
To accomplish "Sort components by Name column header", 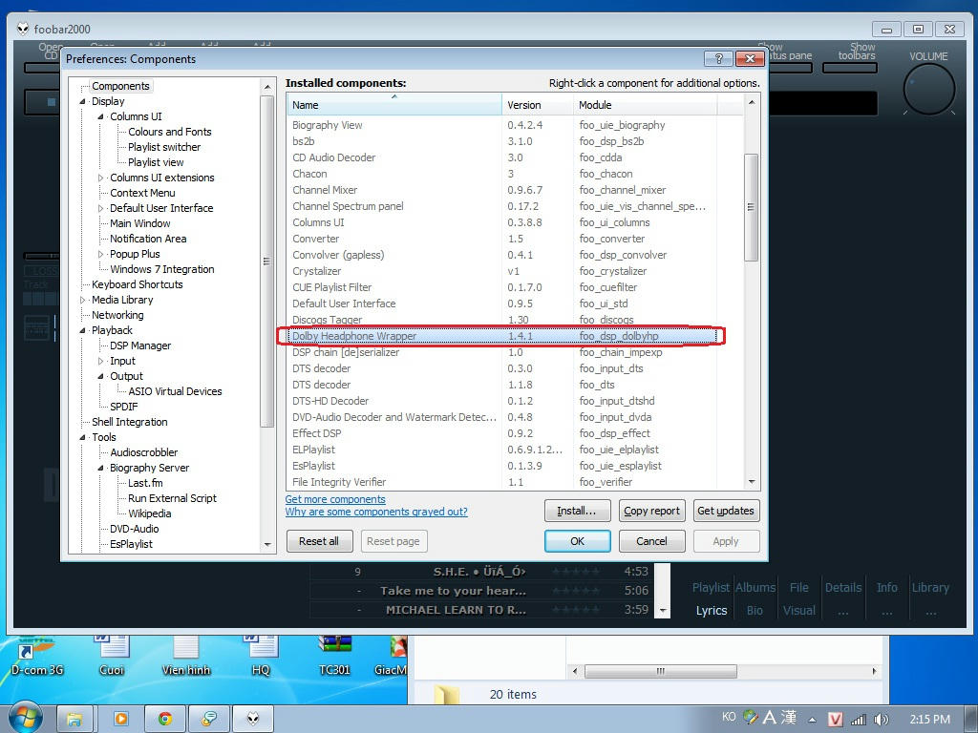I will [394, 105].
